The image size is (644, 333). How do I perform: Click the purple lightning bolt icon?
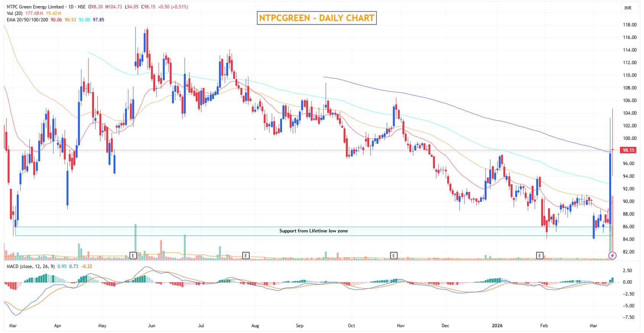pyautogui.click(x=613, y=255)
